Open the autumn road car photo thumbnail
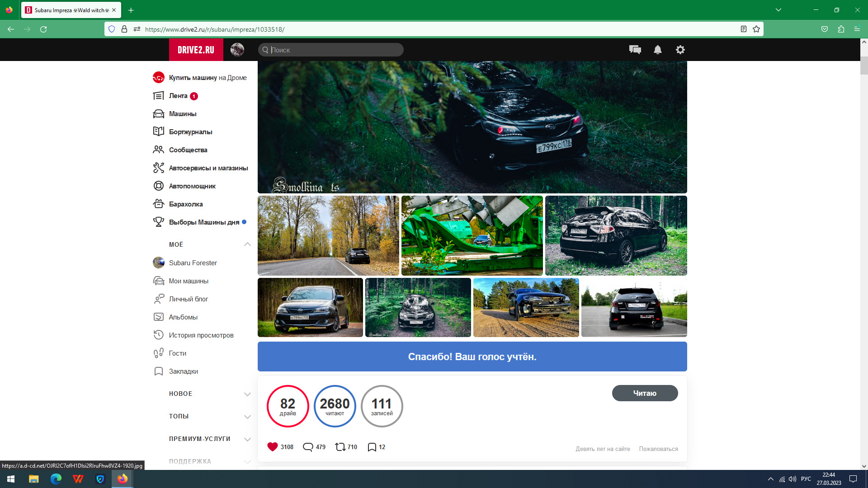Image resolution: width=868 pixels, height=488 pixels. click(x=328, y=235)
